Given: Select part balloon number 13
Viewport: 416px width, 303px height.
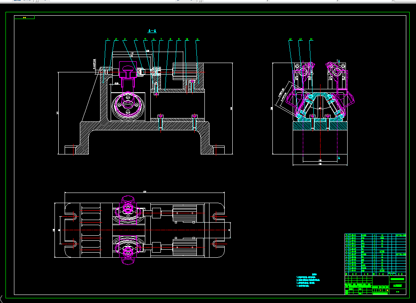Looking at the screenshot, I should click(x=300, y=39).
